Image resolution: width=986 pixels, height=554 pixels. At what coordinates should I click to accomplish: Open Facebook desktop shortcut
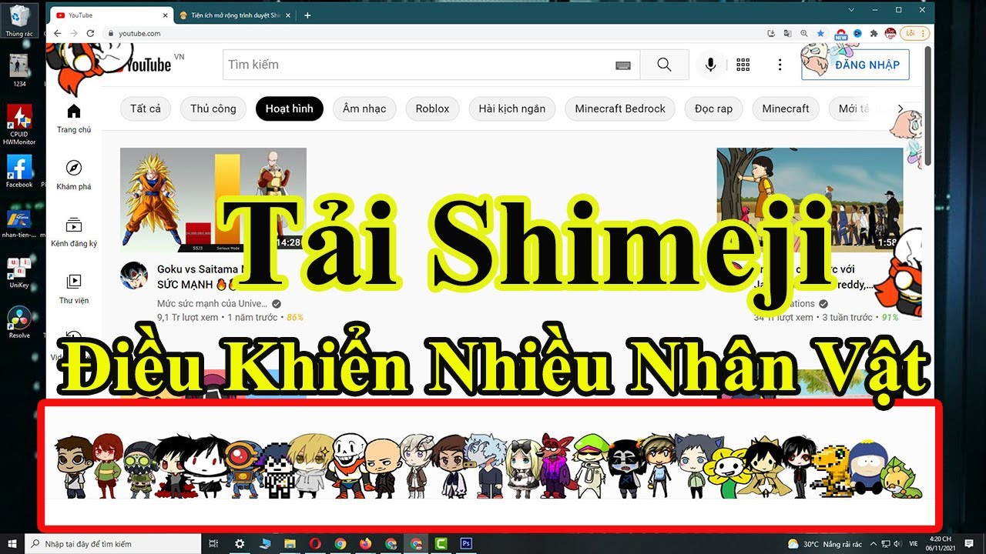19,172
